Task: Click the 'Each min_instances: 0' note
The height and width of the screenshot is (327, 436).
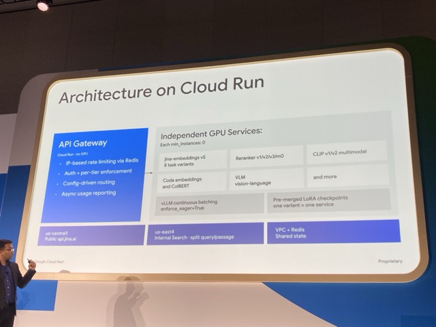Action: pos(183,144)
